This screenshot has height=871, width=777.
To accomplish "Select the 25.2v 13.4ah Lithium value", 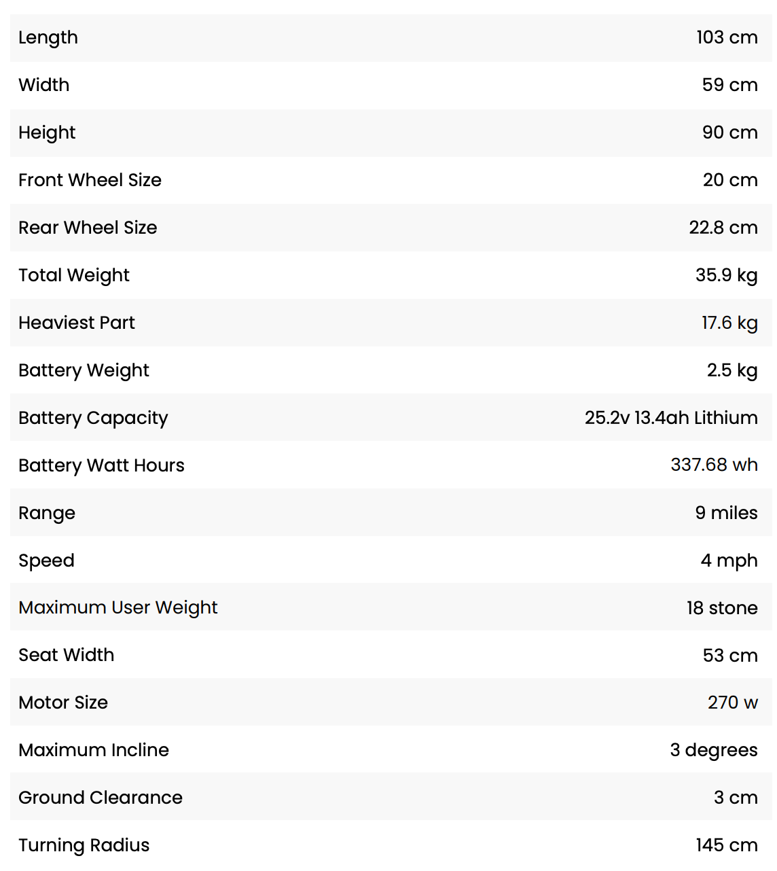I will [670, 418].
